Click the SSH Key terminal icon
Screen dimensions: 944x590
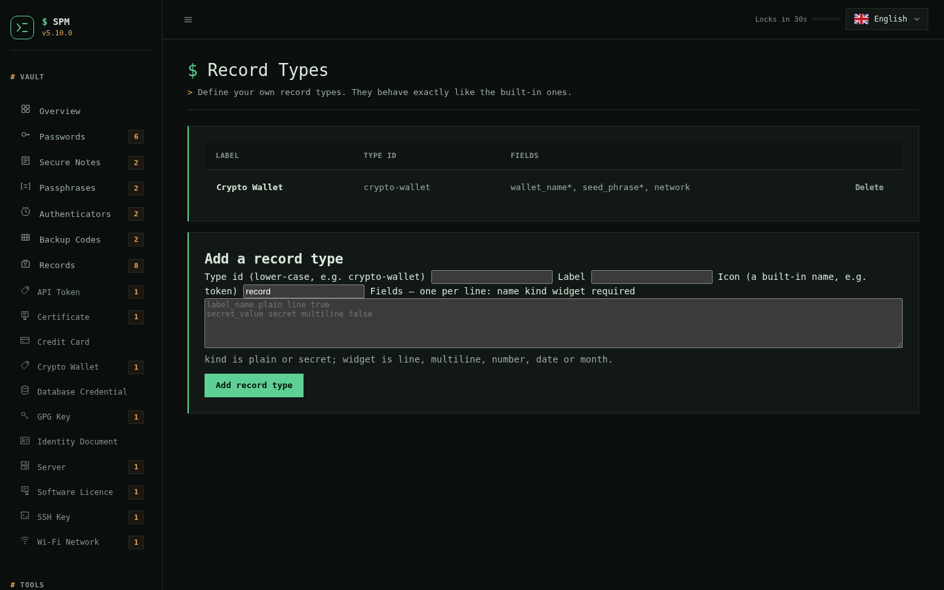(25, 515)
